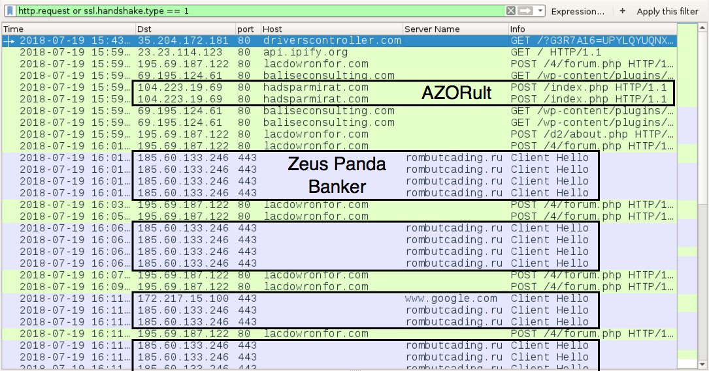The image size is (709, 371).
Task: Focus the http.request display filter field
Action: pyautogui.click(x=260, y=11)
